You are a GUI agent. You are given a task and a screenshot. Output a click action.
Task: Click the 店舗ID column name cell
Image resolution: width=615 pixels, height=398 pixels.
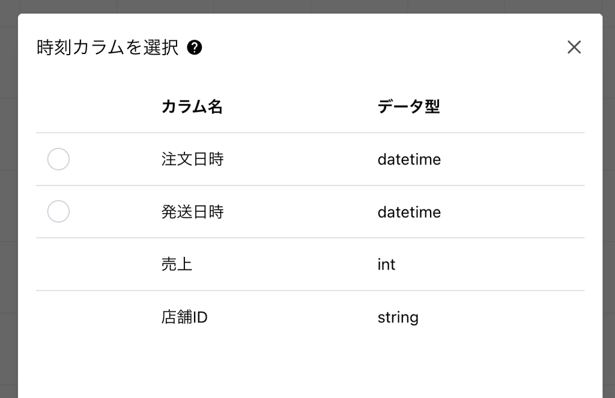coord(184,317)
